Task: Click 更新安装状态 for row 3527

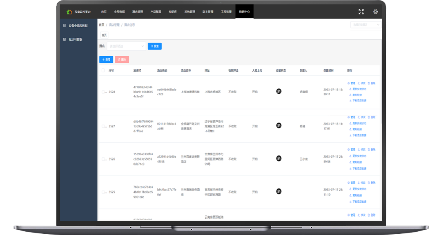Action: pos(358,123)
